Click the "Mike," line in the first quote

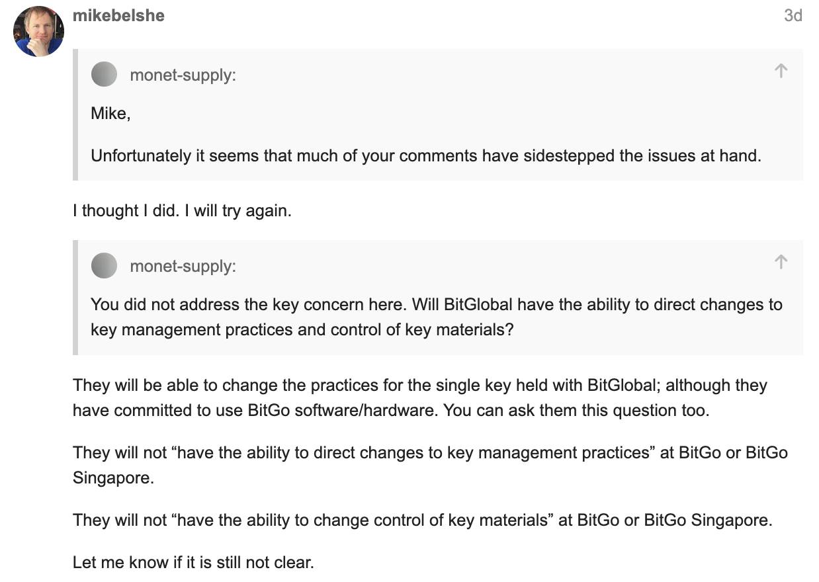(x=110, y=114)
